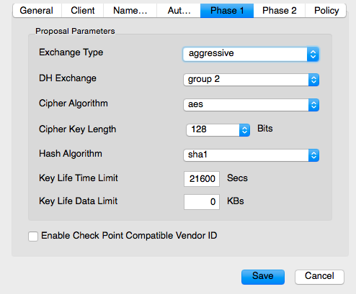Click the DH Exchange dropdown arrow icon
The height and width of the screenshot is (294, 356).
(313, 80)
